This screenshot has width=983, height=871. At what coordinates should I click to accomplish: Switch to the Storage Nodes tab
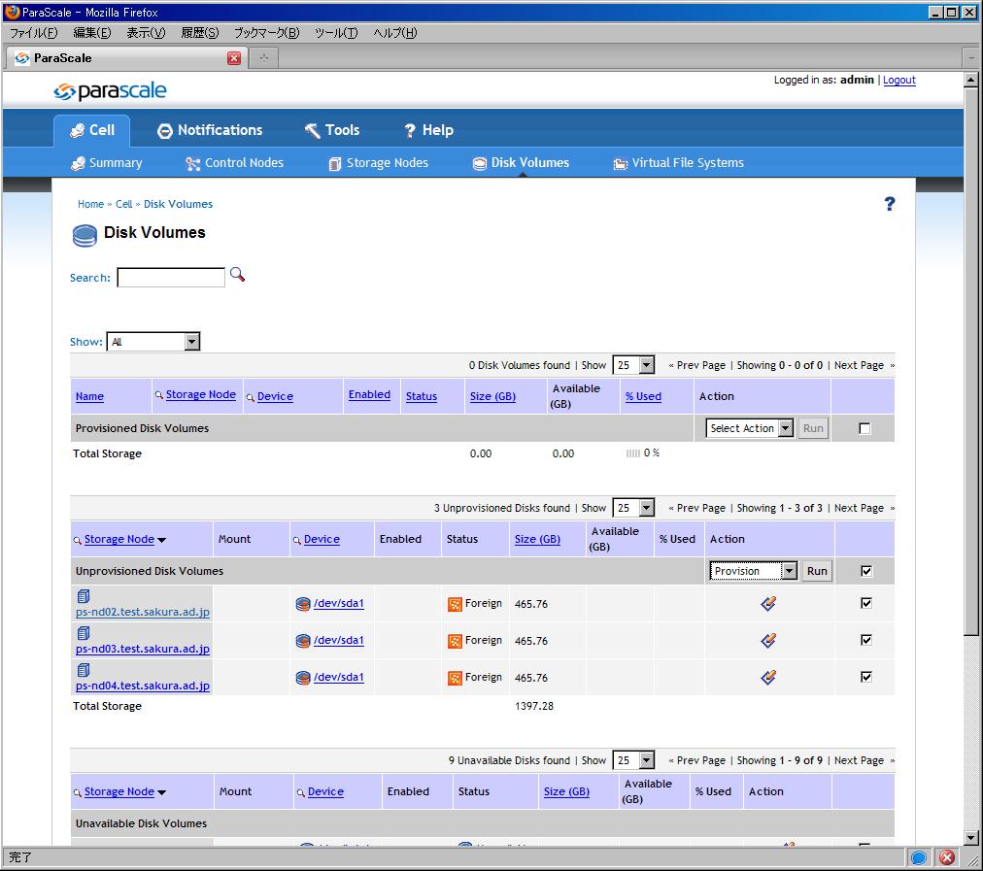(379, 163)
